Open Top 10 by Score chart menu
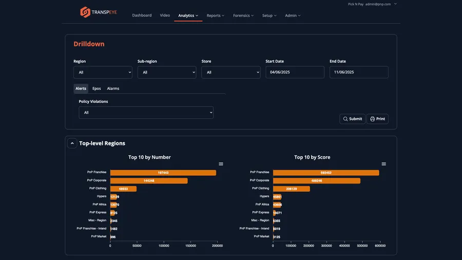462x260 pixels. (x=383, y=164)
